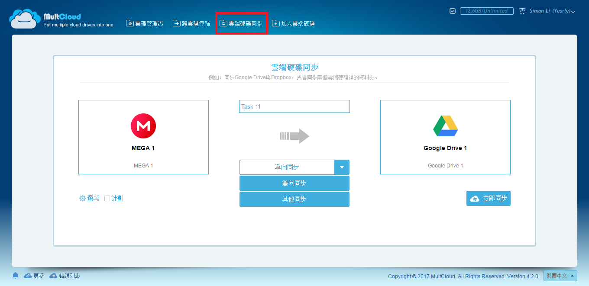Open 跨雲碟傳輸 cloud transfer tab
Viewport: 589px width, 286px height.
coord(191,23)
